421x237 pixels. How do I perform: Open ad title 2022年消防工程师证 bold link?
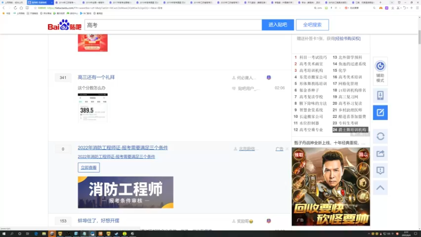(123, 147)
